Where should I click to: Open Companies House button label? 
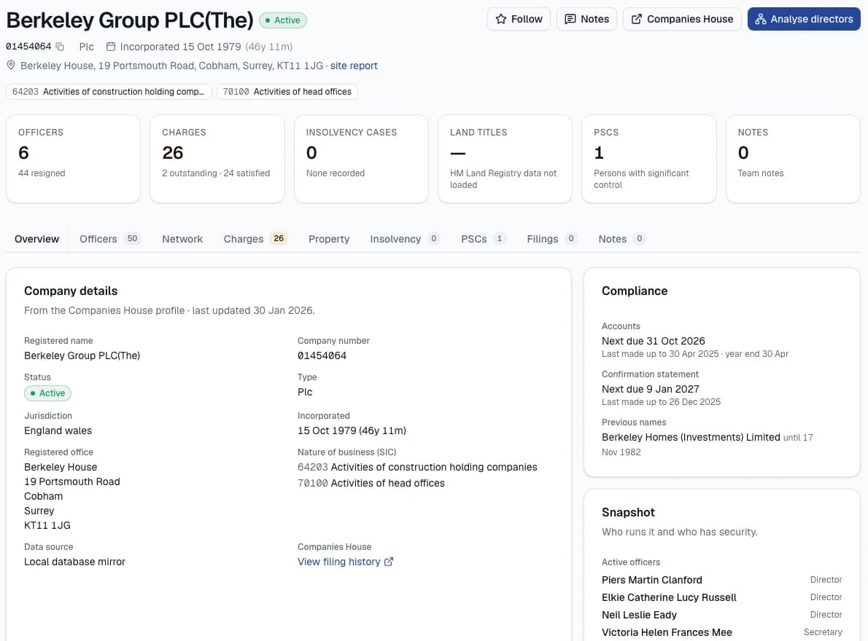[690, 20]
